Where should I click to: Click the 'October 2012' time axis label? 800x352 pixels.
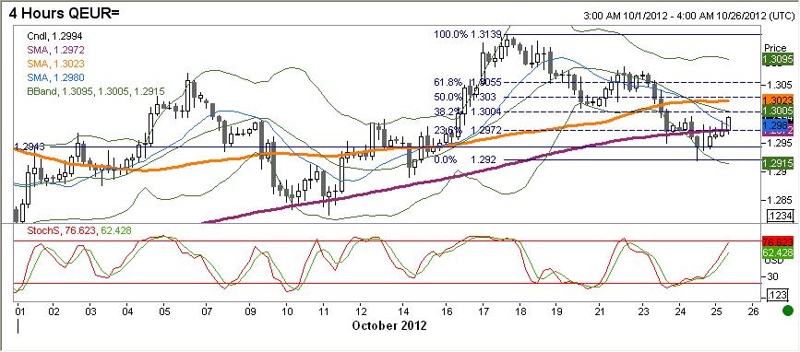click(x=389, y=325)
